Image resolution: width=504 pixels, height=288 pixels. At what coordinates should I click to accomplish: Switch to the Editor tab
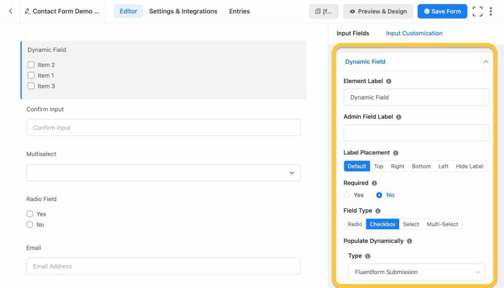(x=128, y=11)
